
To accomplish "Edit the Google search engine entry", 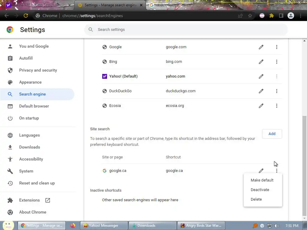I will [x=261, y=47].
